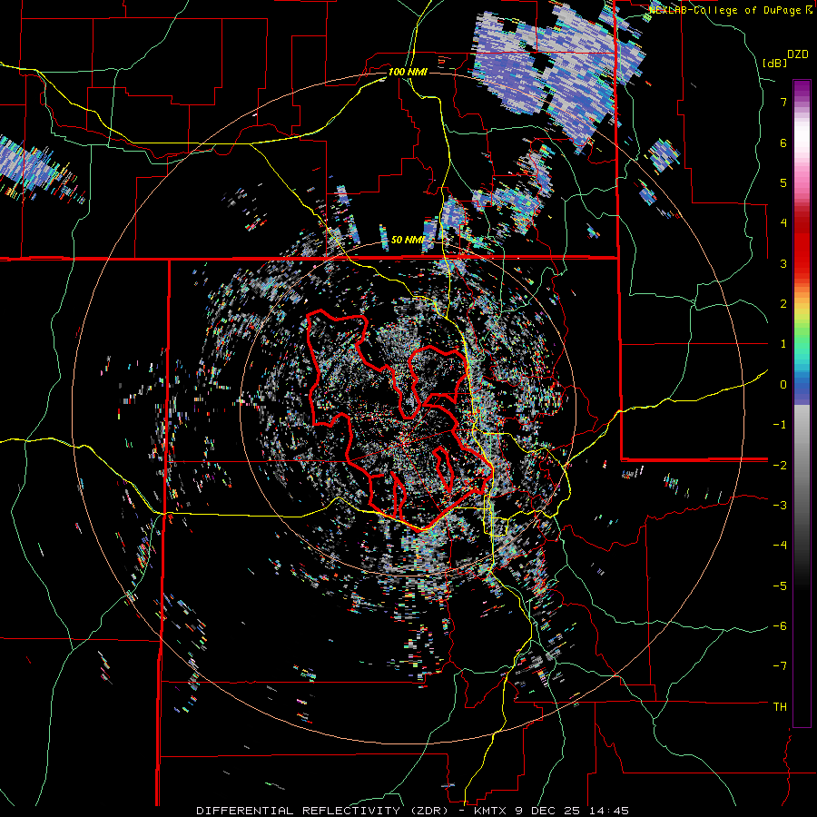Select the "DZD" legend title
This screenshot has height=817, width=817.
[798, 54]
